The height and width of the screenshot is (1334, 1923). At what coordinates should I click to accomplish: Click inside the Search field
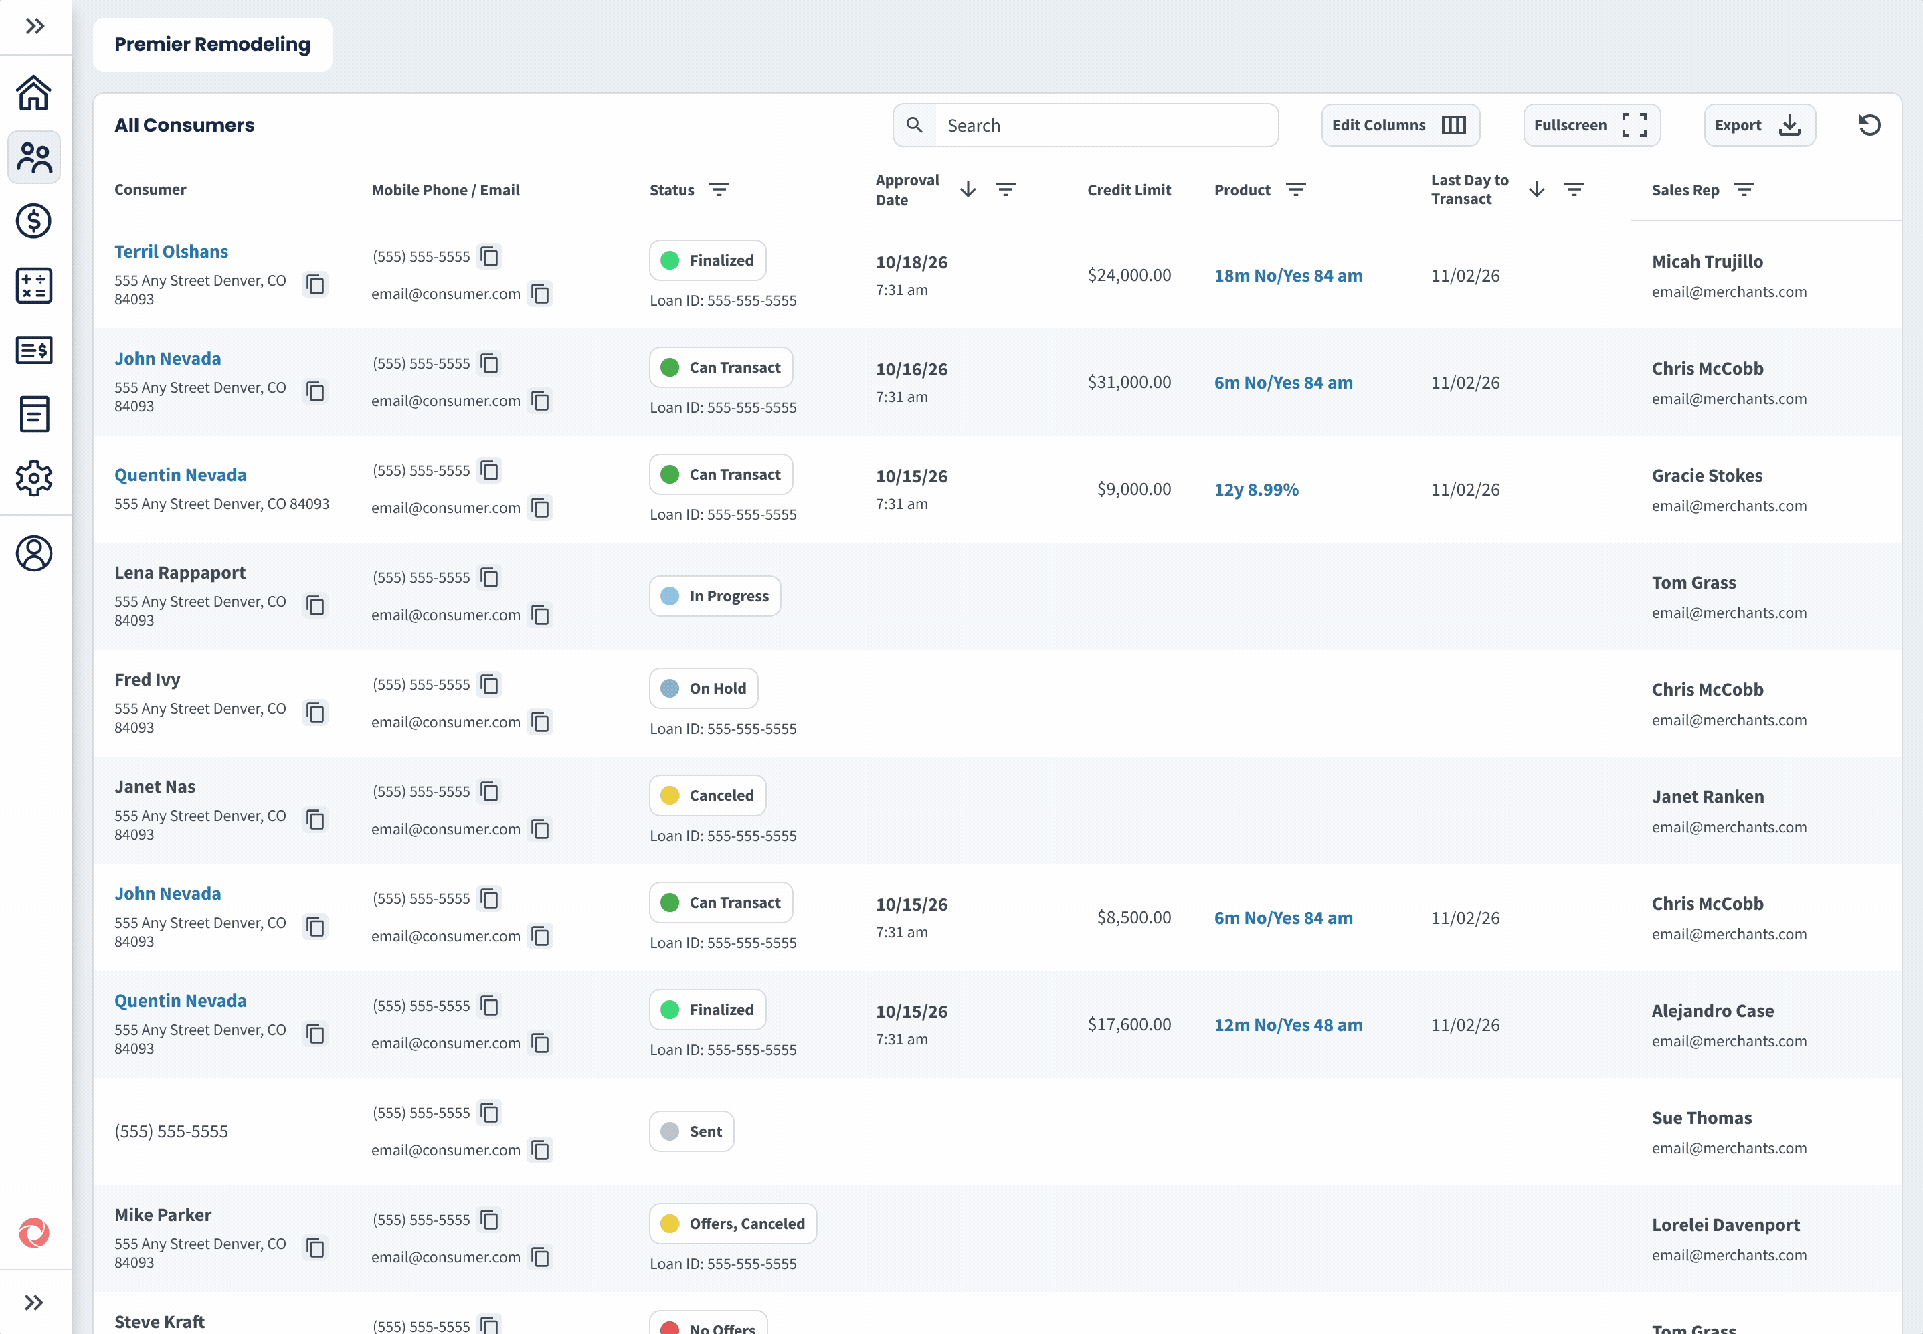[1087, 124]
